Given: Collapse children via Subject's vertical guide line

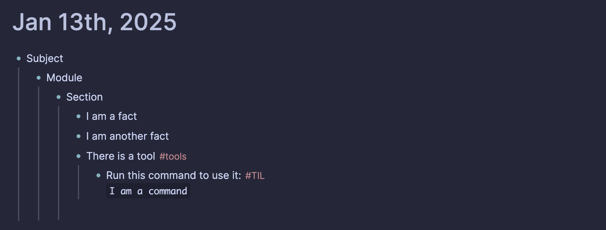Looking at the screenshot, I should (19, 144).
